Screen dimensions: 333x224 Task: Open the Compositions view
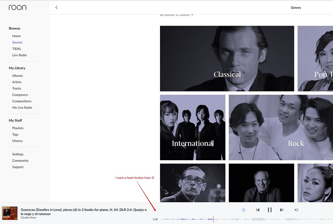pos(21,101)
